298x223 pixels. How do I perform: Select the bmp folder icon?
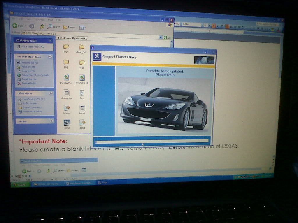tap(66, 46)
